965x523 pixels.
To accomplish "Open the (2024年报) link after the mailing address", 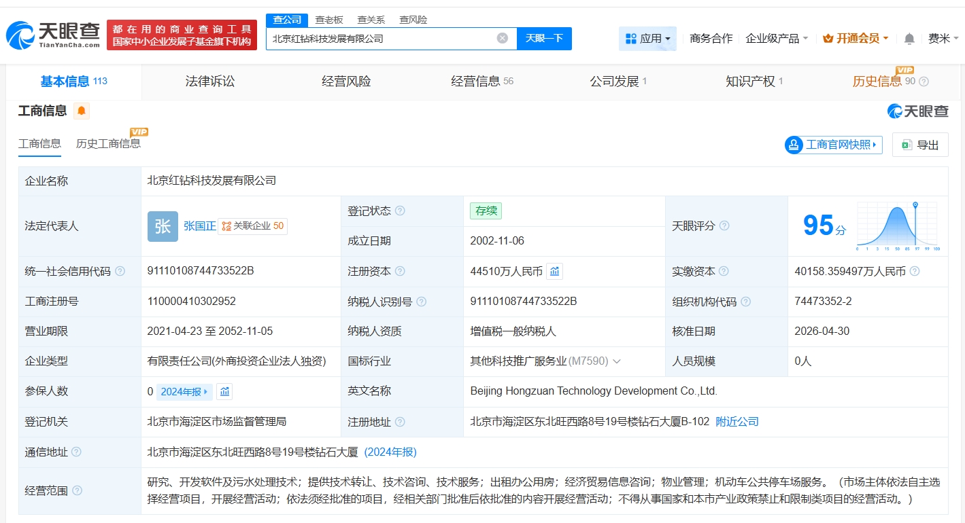I will 390,452.
